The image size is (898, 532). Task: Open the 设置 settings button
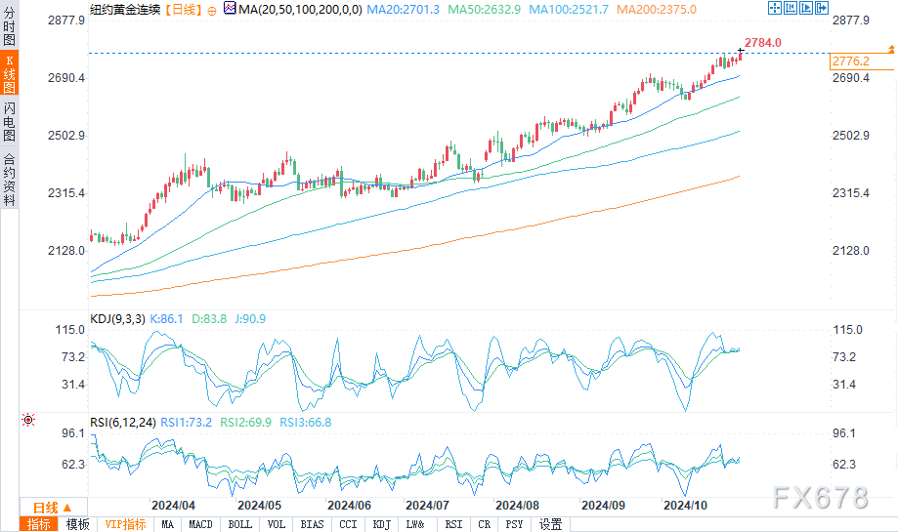click(x=550, y=524)
